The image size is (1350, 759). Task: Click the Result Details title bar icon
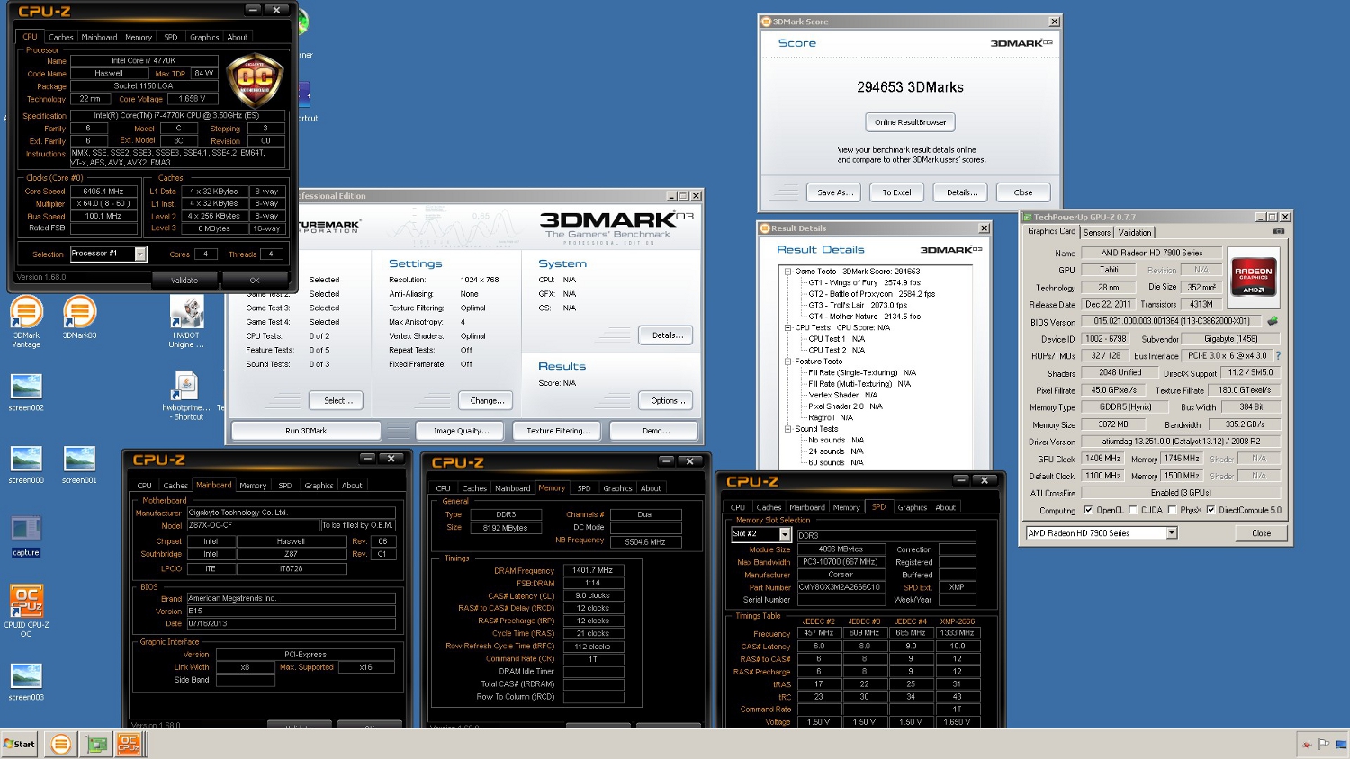tap(765, 228)
